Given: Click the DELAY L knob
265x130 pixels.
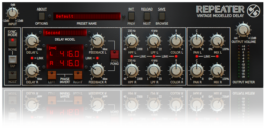Looking at the screenshot, I should point(32,41).
